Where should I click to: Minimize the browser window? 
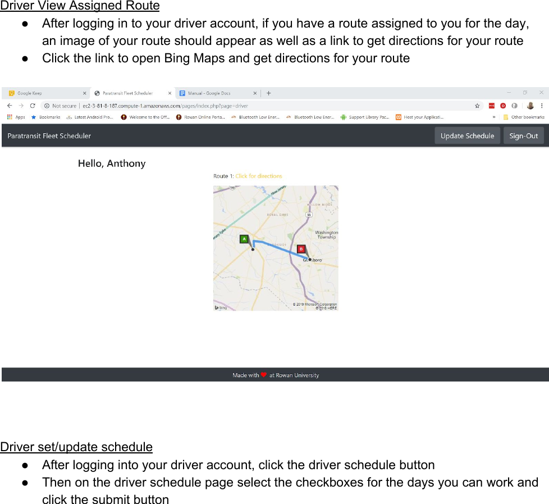[509, 93]
